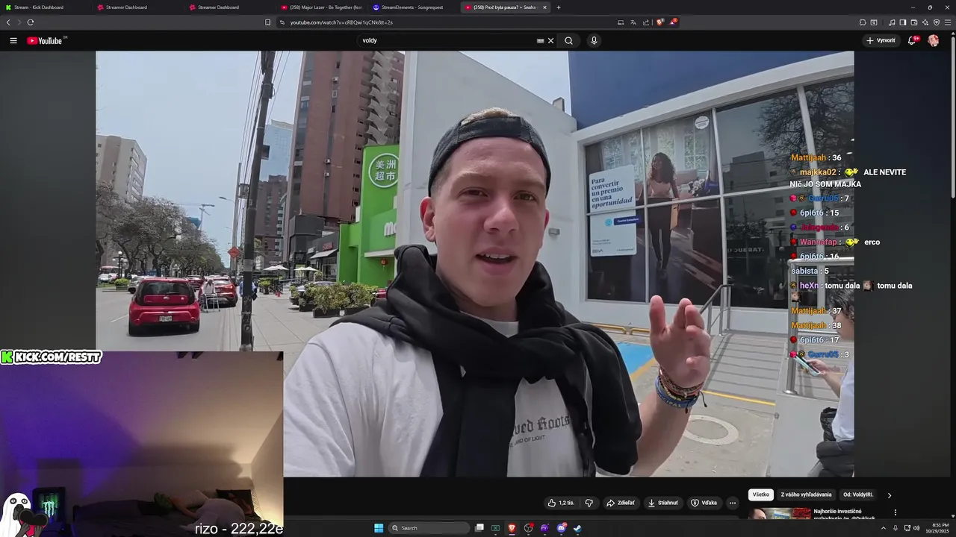This screenshot has width=956, height=537.
Task: Click the Windows taskbar Search box
Action: point(429,528)
